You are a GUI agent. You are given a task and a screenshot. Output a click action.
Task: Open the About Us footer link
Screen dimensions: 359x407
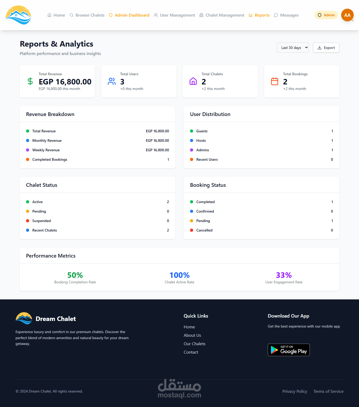[x=192, y=335]
